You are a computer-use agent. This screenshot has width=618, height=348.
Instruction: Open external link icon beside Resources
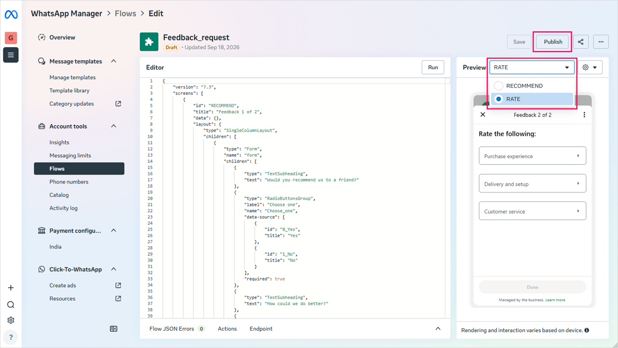coord(118,298)
